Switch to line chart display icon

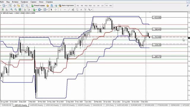(7, 10)
